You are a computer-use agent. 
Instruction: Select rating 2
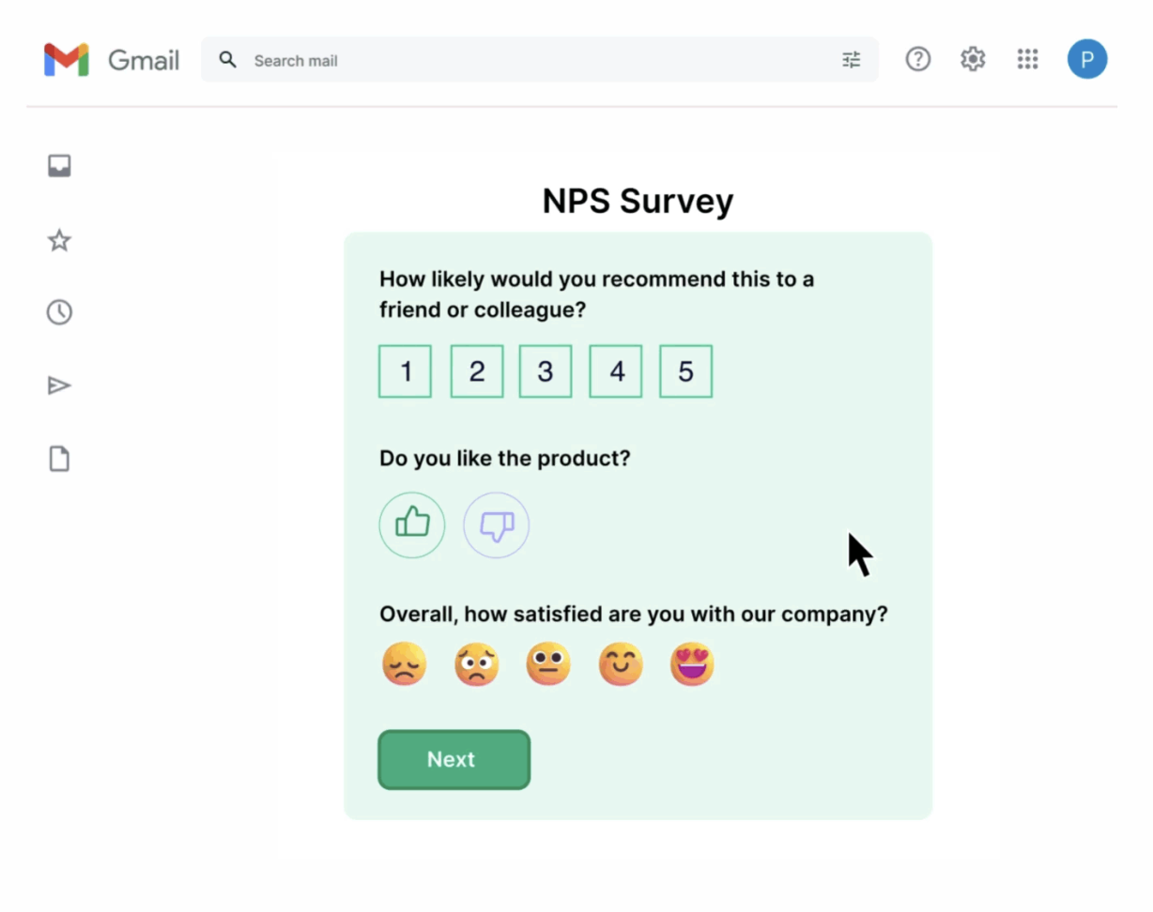click(477, 372)
